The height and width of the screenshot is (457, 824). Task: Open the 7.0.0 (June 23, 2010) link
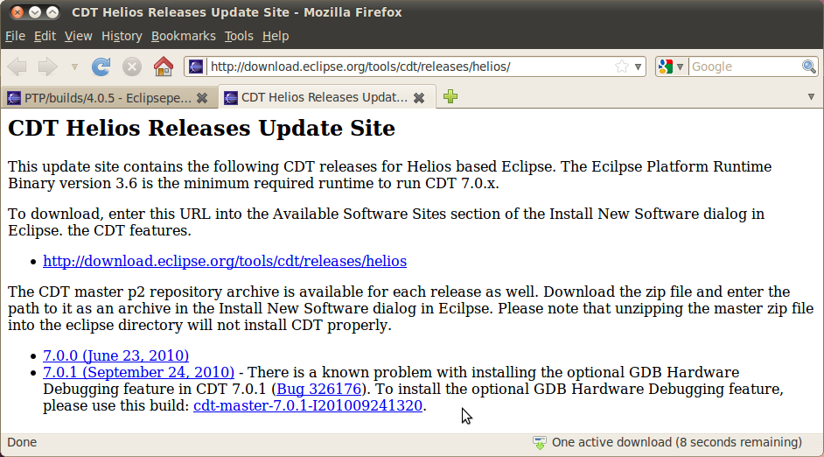(116, 356)
